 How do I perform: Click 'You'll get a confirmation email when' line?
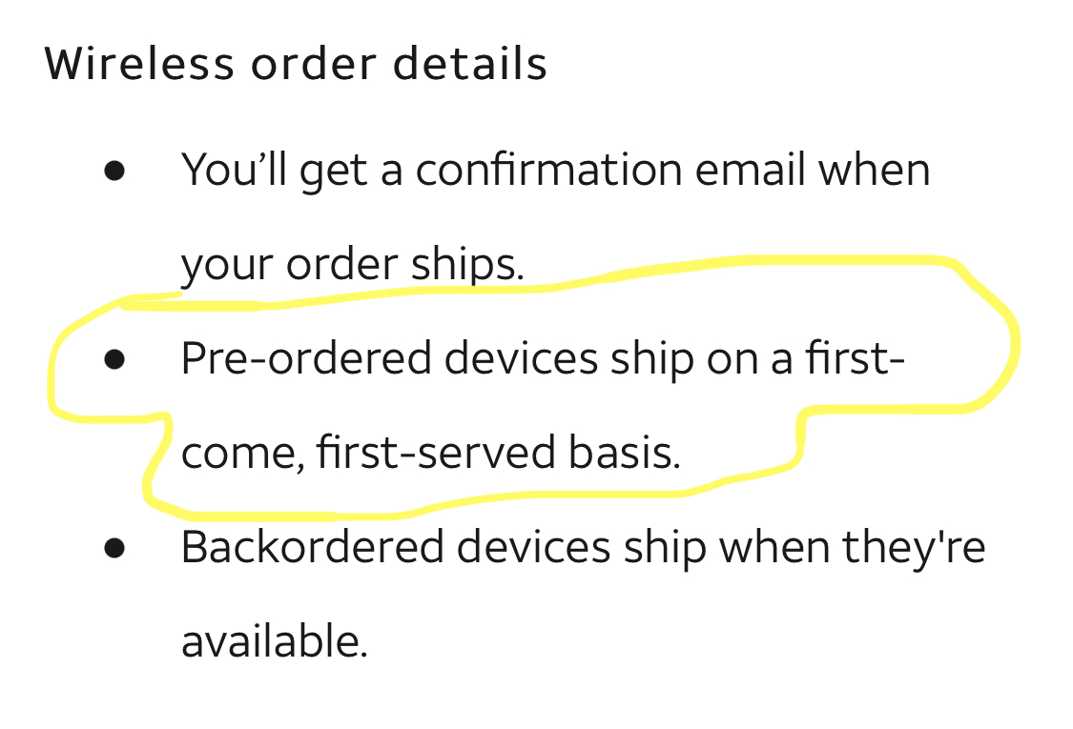click(x=556, y=170)
